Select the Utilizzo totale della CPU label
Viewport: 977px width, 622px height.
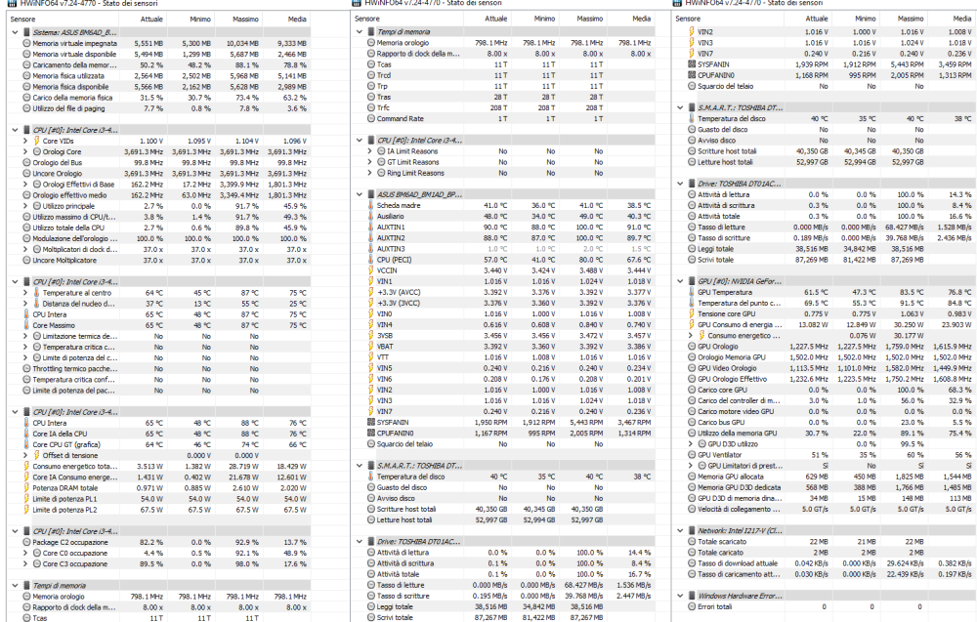click(69, 228)
